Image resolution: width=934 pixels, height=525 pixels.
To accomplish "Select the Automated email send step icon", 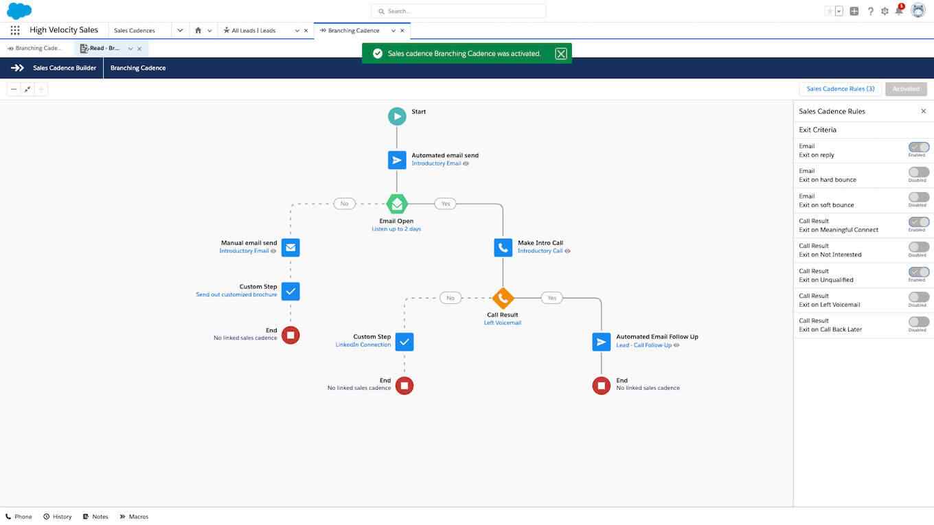I will (x=397, y=160).
